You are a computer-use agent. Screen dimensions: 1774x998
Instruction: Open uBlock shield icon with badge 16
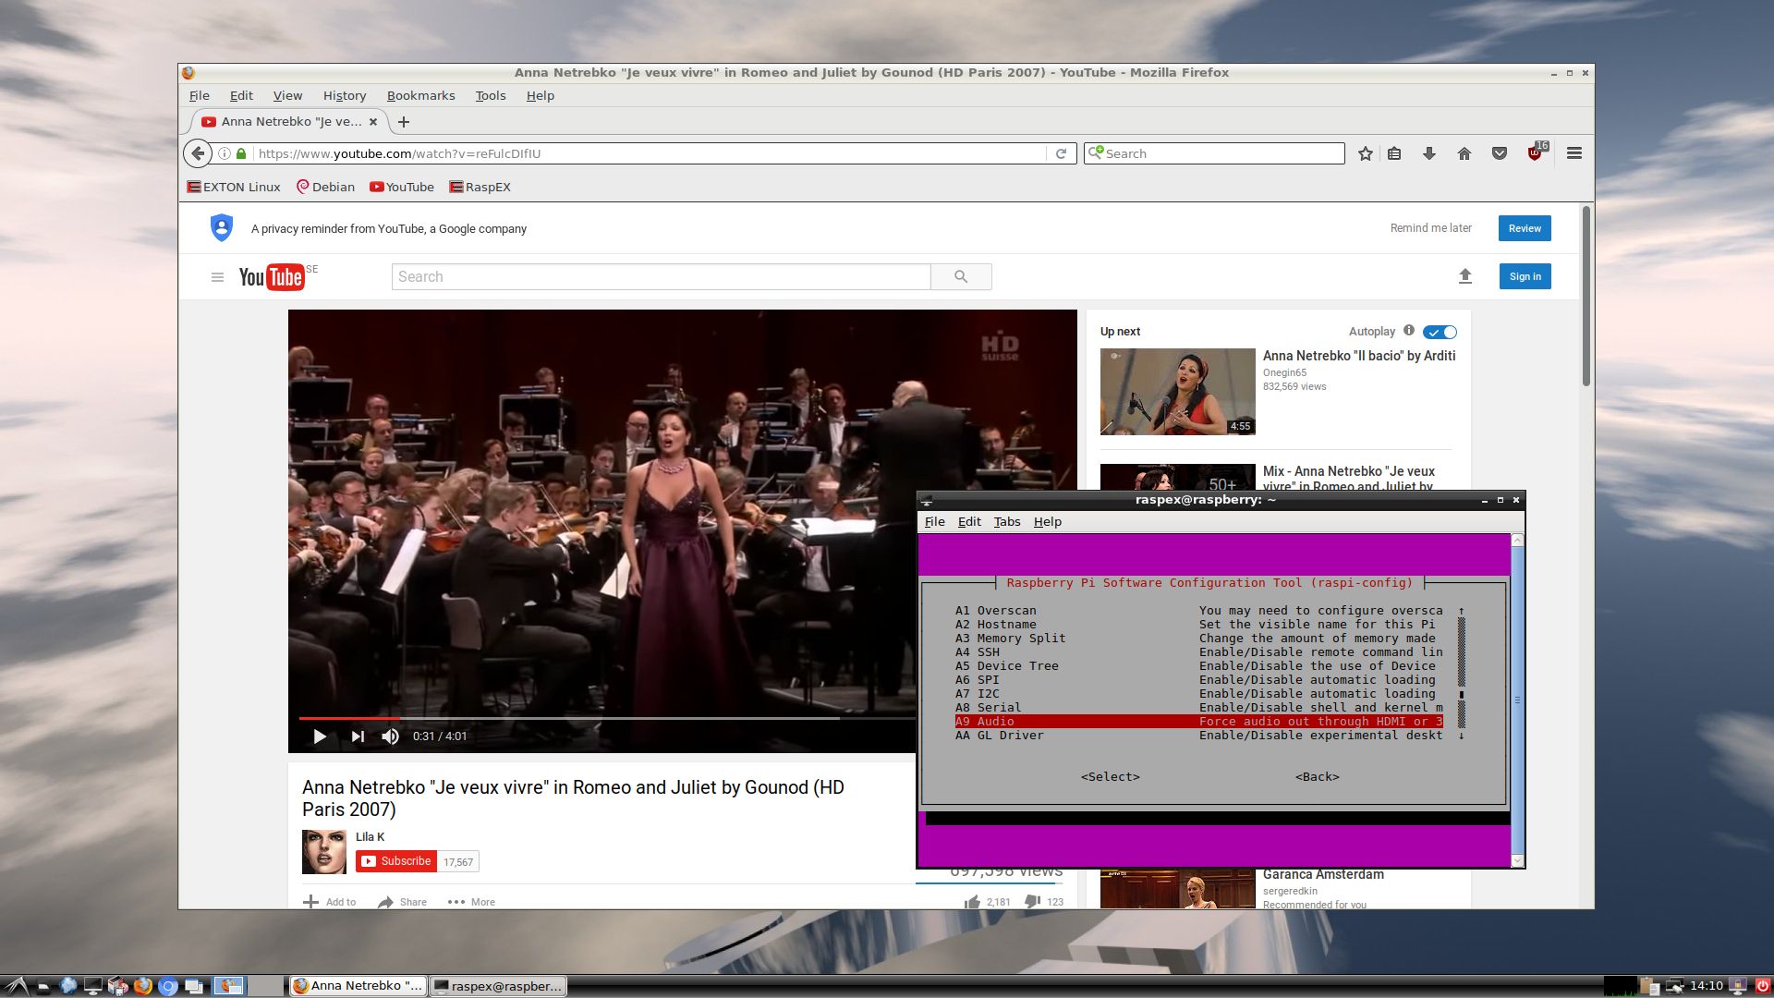[1536, 152]
